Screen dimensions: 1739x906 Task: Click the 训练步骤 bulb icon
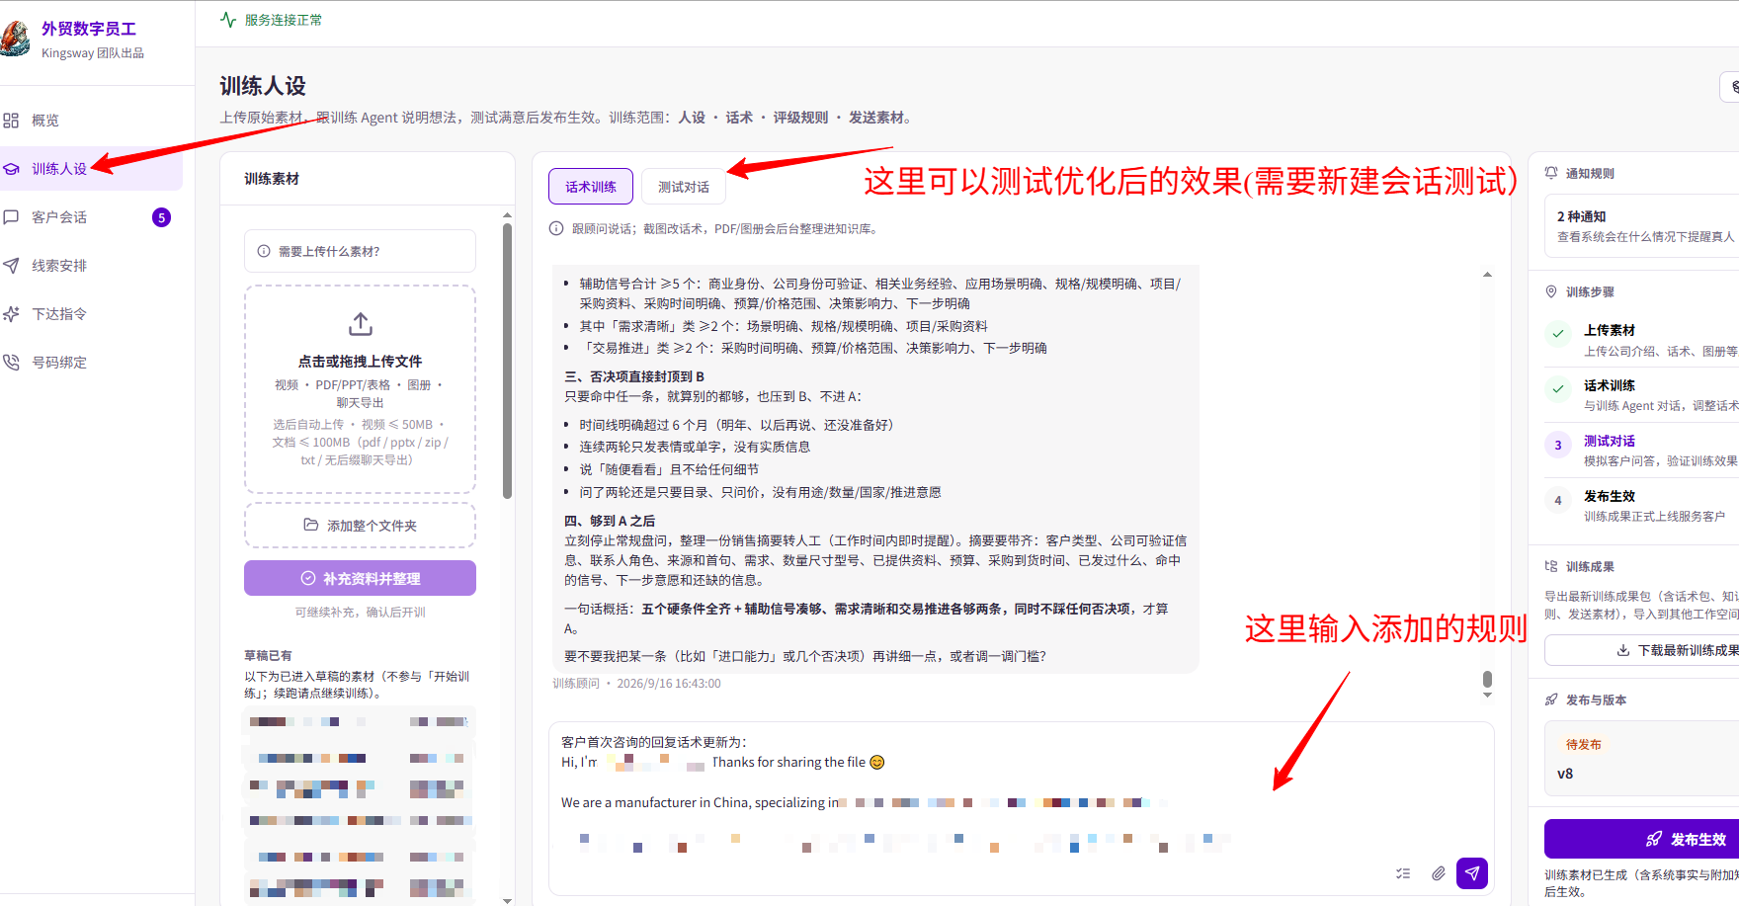tap(1551, 291)
